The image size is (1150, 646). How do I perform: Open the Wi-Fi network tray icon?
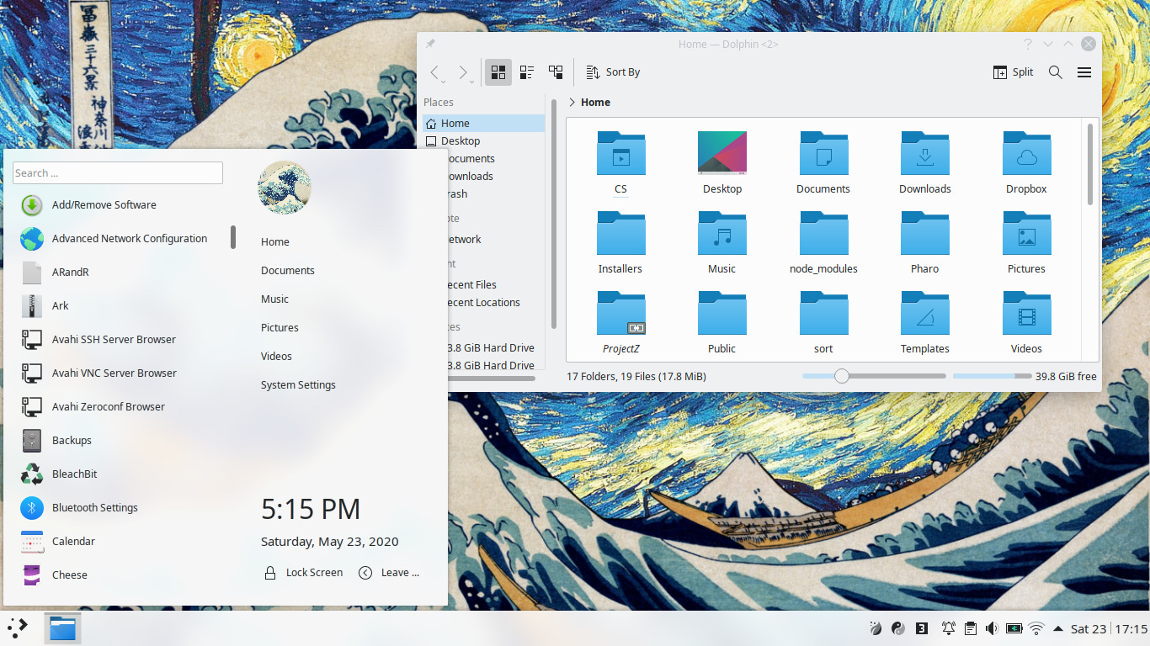pyautogui.click(x=1036, y=628)
